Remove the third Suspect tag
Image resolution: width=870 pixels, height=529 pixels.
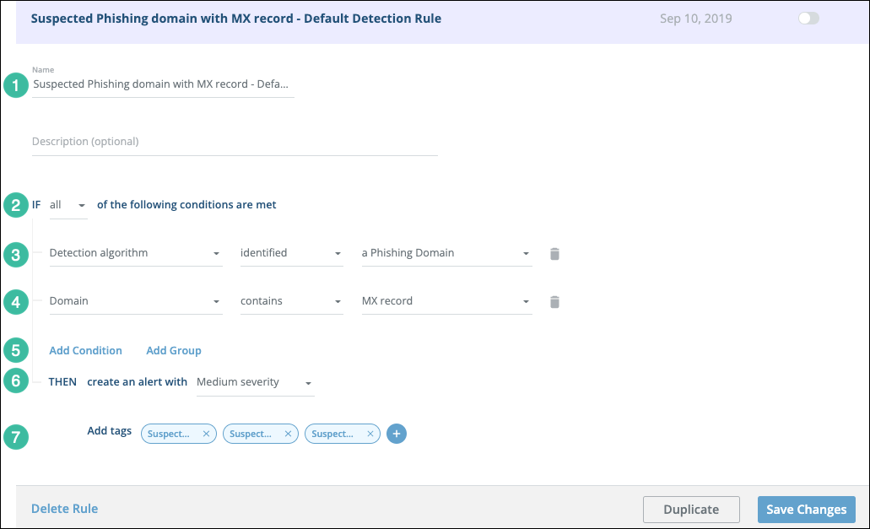(x=370, y=434)
